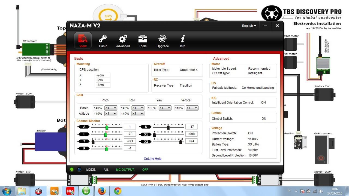Open the English language dropdown
The height and width of the screenshot is (196, 349).
point(249,26)
